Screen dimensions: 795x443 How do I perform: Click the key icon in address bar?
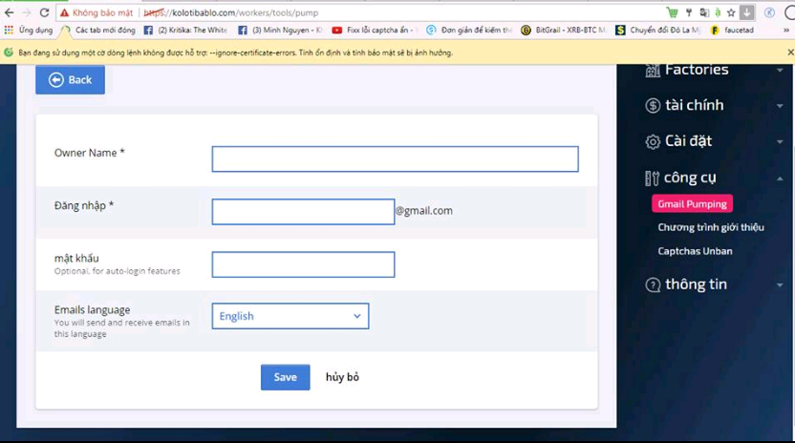689,12
